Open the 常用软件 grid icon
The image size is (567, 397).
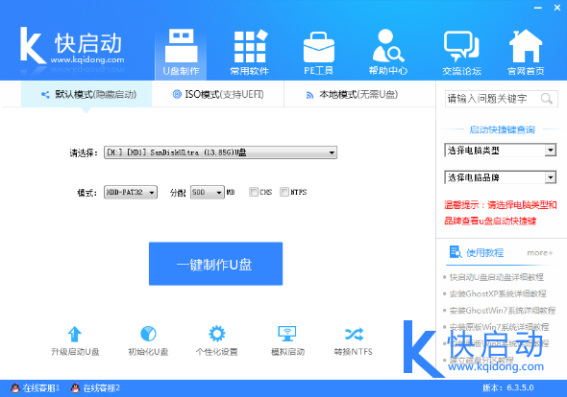point(250,47)
